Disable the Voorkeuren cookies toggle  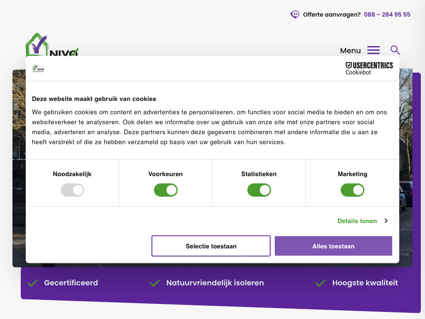(x=166, y=191)
